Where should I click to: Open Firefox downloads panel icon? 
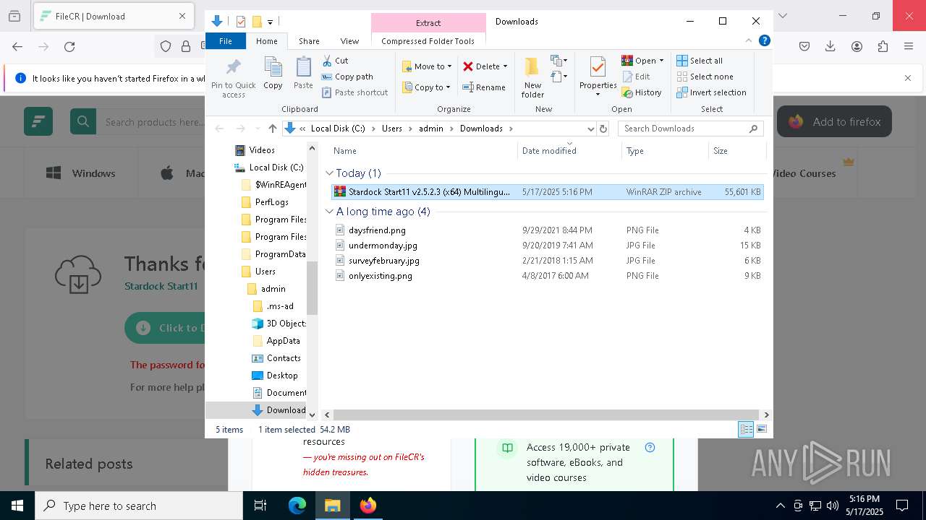831,47
